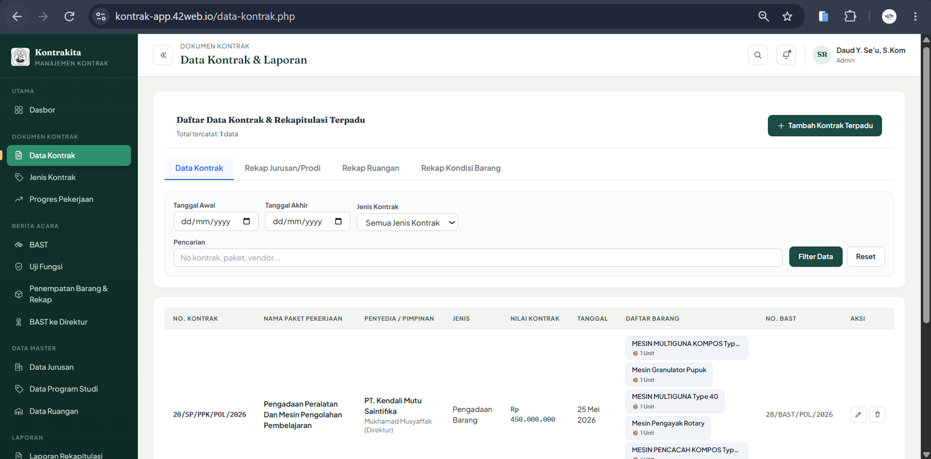Open the header search icon
The image size is (931, 459).
pyautogui.click(x=758, y=55)
